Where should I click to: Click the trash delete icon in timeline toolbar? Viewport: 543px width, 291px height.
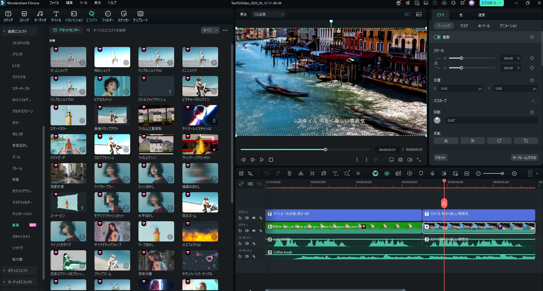[289, 173]
